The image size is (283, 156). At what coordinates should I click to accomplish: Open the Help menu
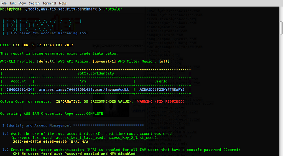tap(63, 3)
